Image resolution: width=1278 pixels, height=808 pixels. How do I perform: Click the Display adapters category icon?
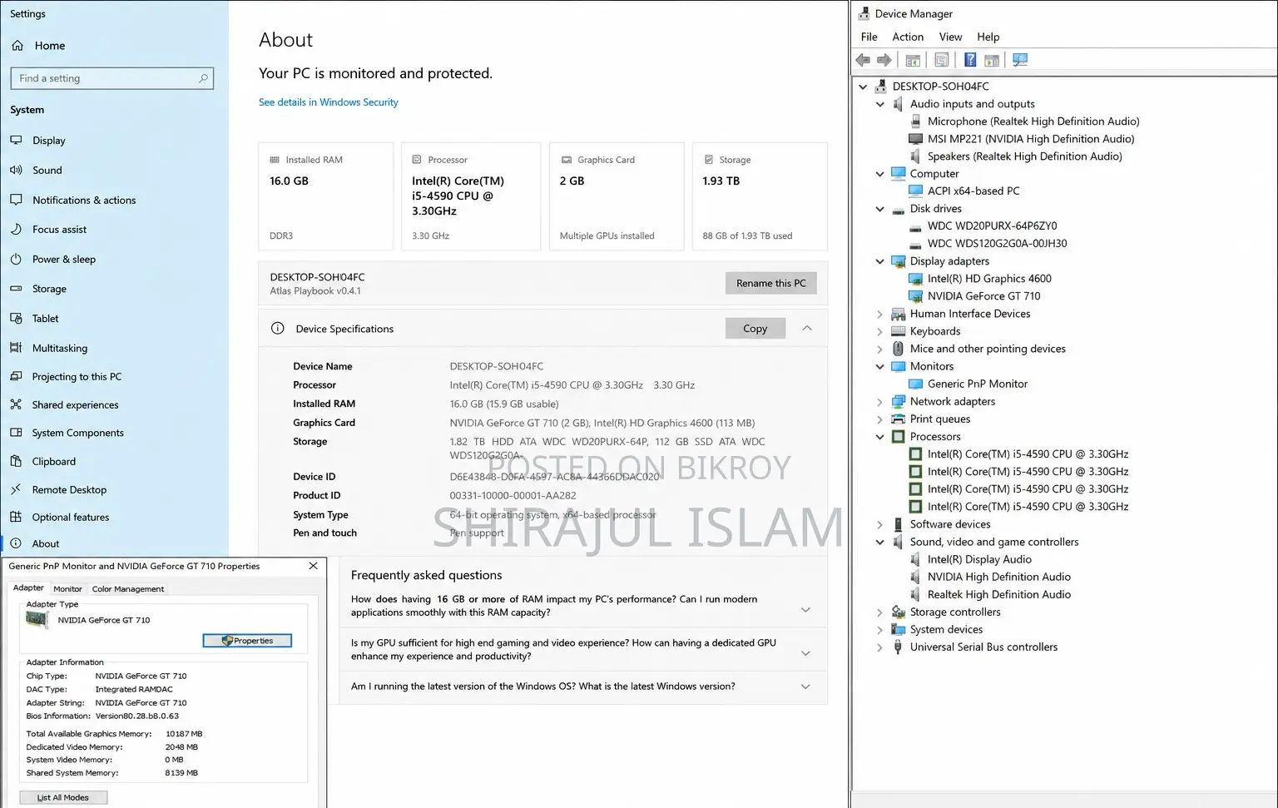(x=899, y=261)
